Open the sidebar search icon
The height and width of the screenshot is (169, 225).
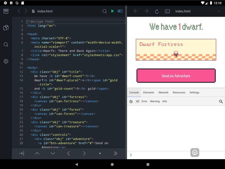point(6,44)
